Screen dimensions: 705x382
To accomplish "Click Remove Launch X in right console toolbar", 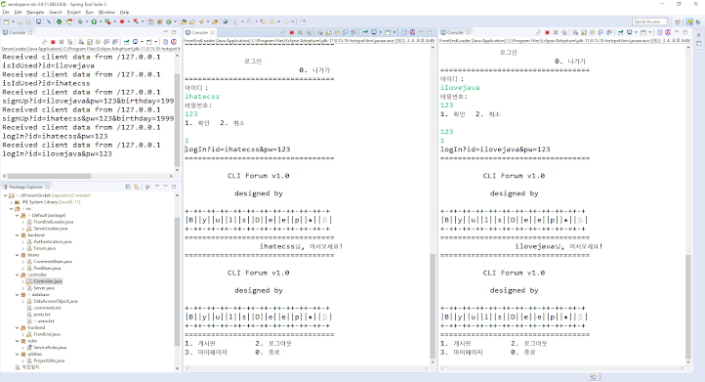I will (x=556, y=32).
